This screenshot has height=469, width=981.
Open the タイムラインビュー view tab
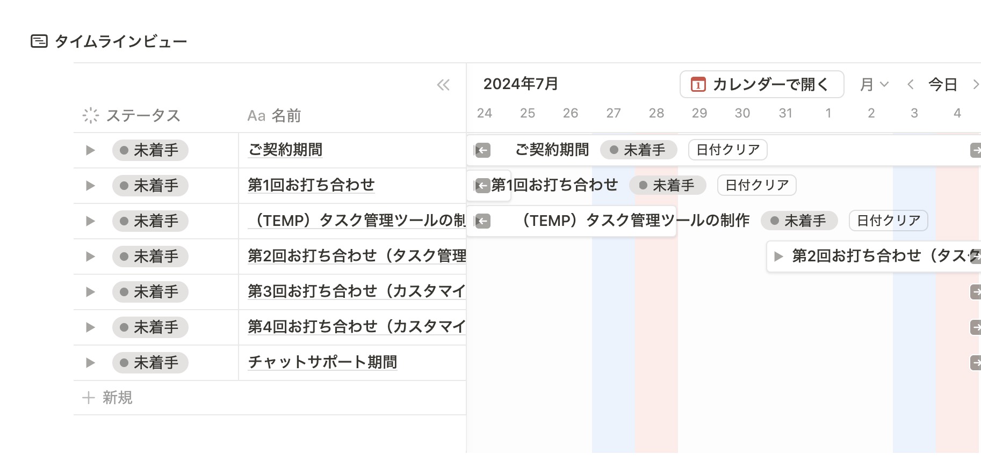[x=109, y=41]
